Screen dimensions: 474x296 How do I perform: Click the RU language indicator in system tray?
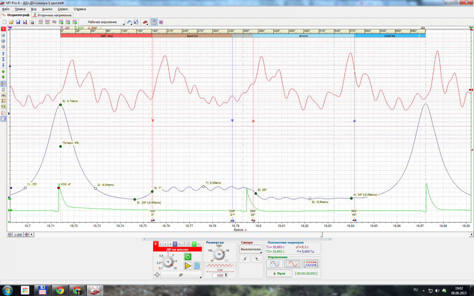pyautogui.click(x=416, y=289)
